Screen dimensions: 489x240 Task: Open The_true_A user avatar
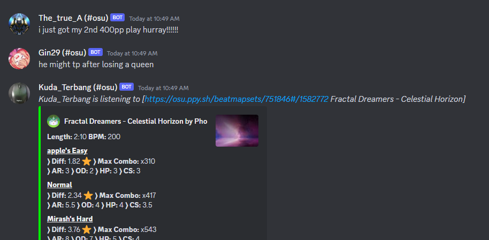(x=19, y=24)
